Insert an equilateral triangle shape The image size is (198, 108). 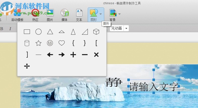(x=50, y=32)
